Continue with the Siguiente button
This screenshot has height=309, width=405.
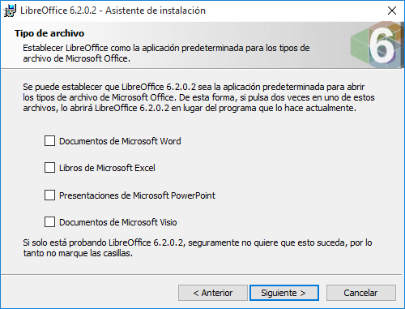tap(284, 293)
